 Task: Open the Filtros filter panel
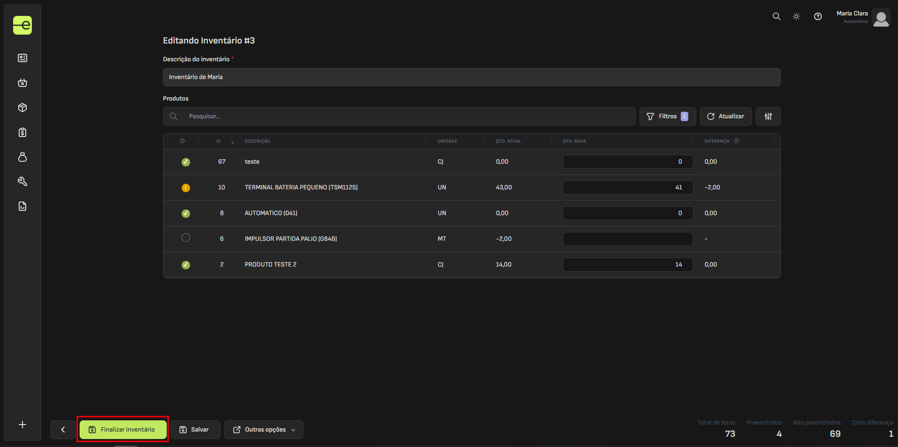tap(667, 116)
